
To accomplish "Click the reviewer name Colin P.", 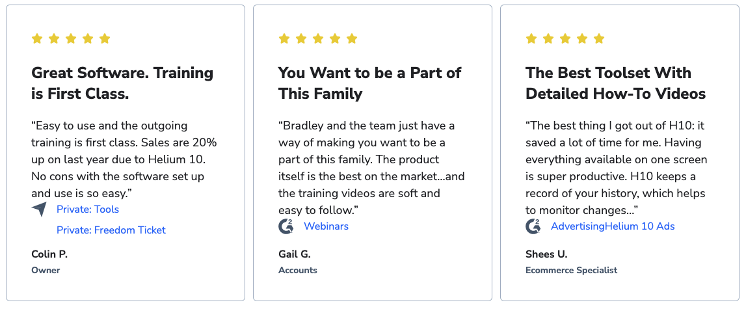I will pyautogui.click(x=49, y=254).
